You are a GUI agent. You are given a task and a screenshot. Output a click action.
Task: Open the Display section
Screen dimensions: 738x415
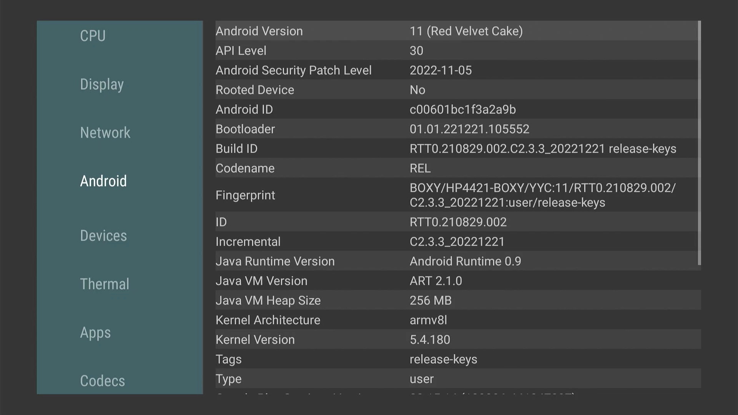[x=102, y=85]
